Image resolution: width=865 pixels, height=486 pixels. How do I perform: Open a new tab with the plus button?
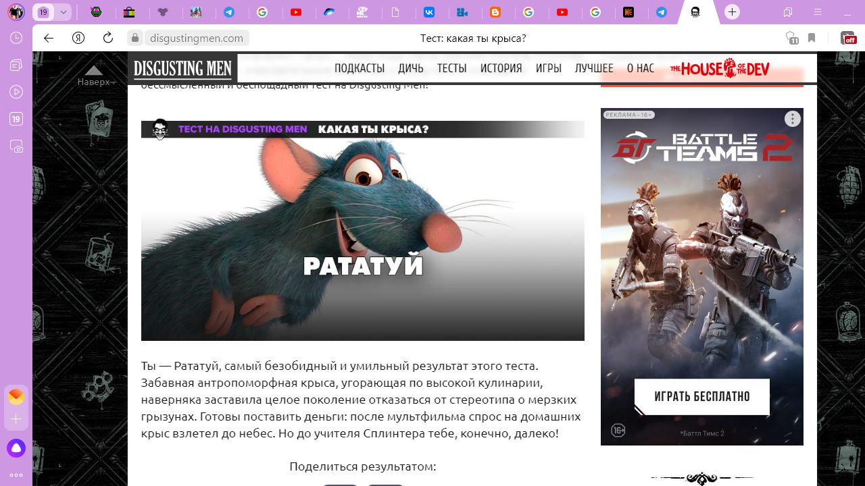coord(732,12)
